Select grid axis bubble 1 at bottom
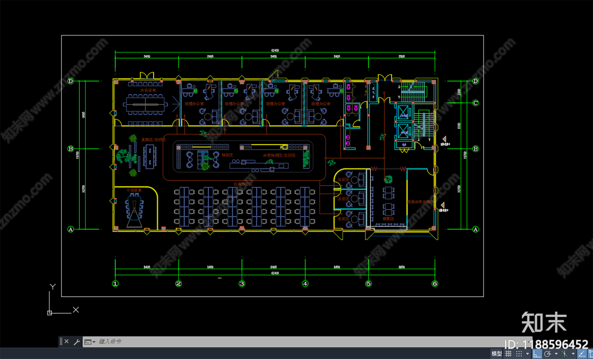 (115, 283)
